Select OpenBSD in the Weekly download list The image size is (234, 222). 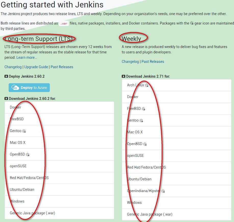pos(177,144)
